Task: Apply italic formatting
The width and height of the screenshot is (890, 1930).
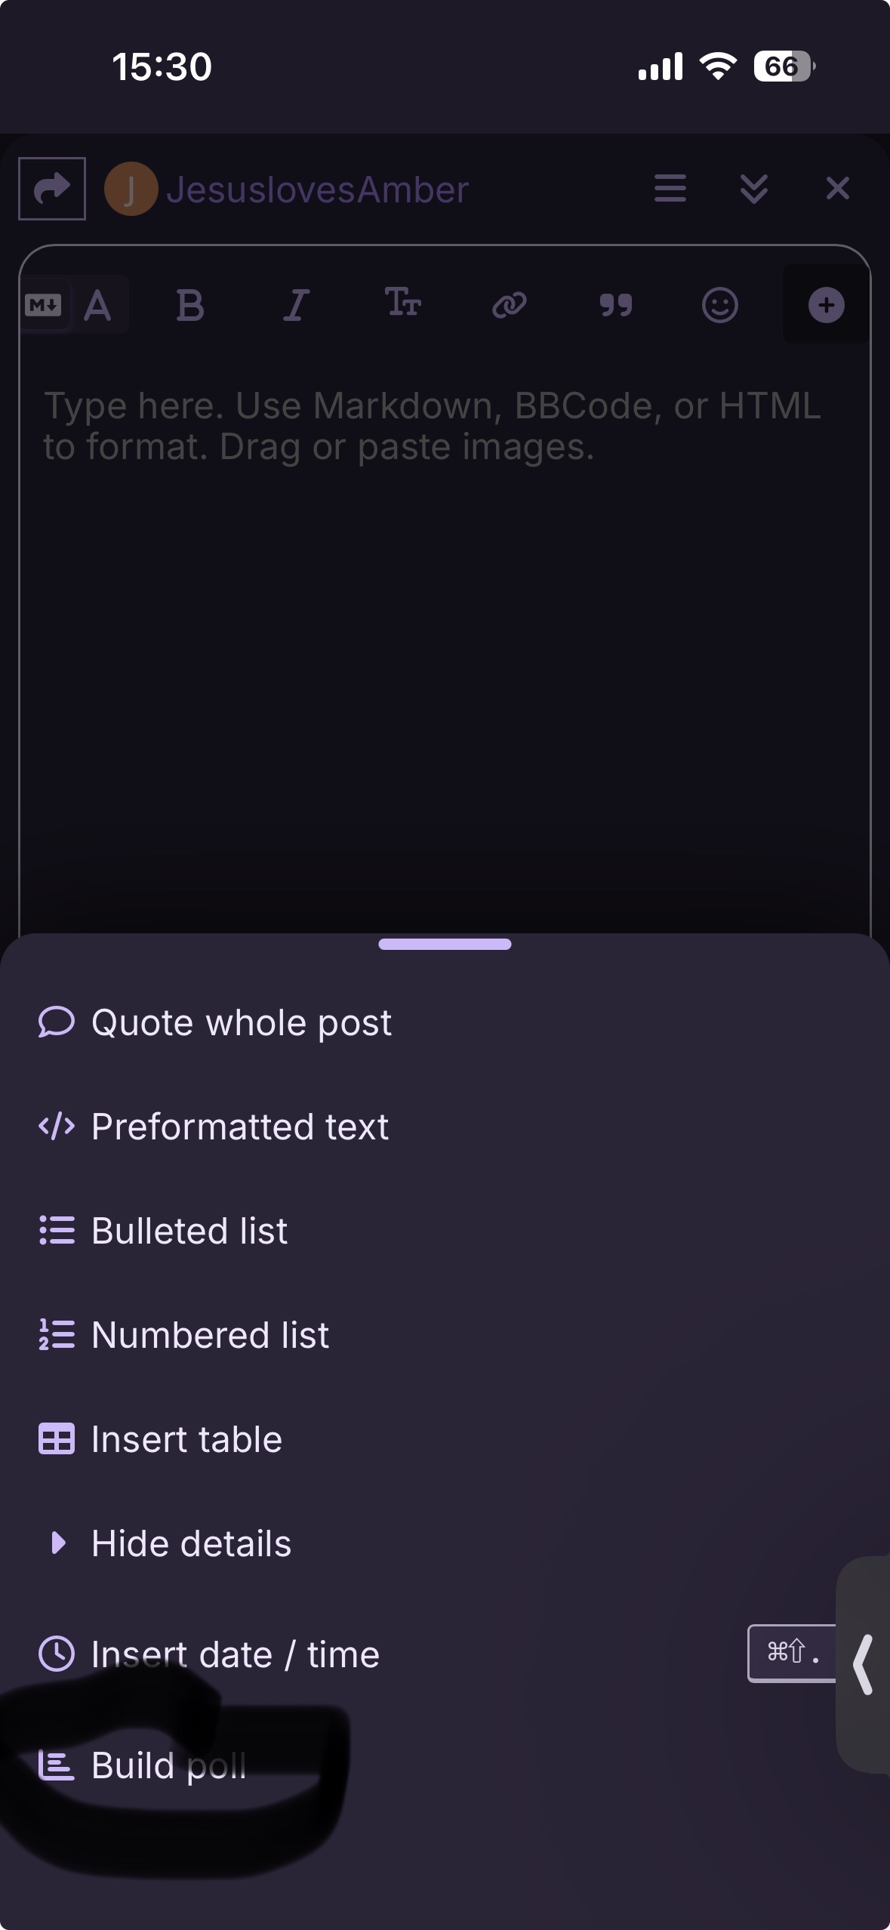Action: click(x=296, y=306)
